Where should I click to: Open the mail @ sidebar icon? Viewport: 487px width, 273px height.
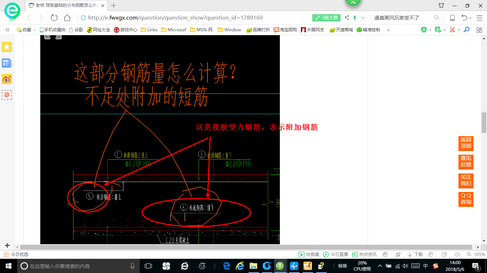coord(7,95)
